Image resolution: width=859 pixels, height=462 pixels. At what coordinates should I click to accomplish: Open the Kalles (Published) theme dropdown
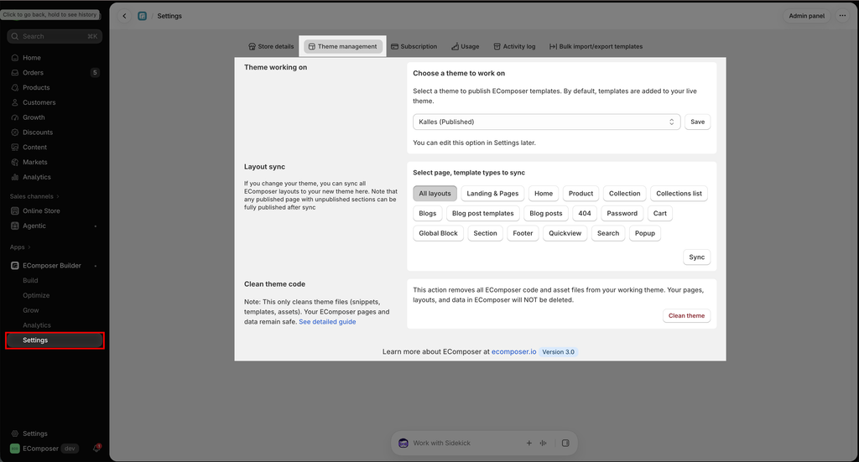[x=546, y=122]
